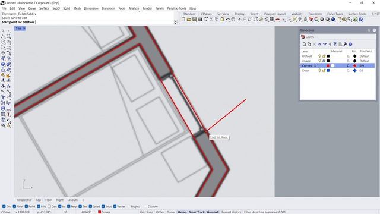Viewport: 380px width, 214px height.
Task: Open the Transform menu
Action: (x=108, y=8)
